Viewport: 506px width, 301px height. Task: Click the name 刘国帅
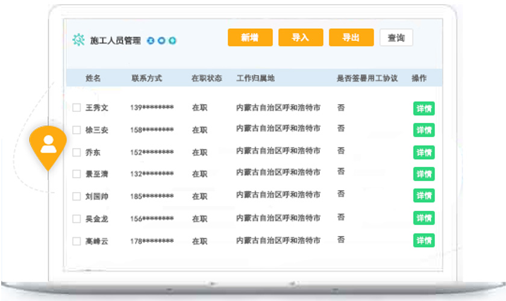(97, 196)
